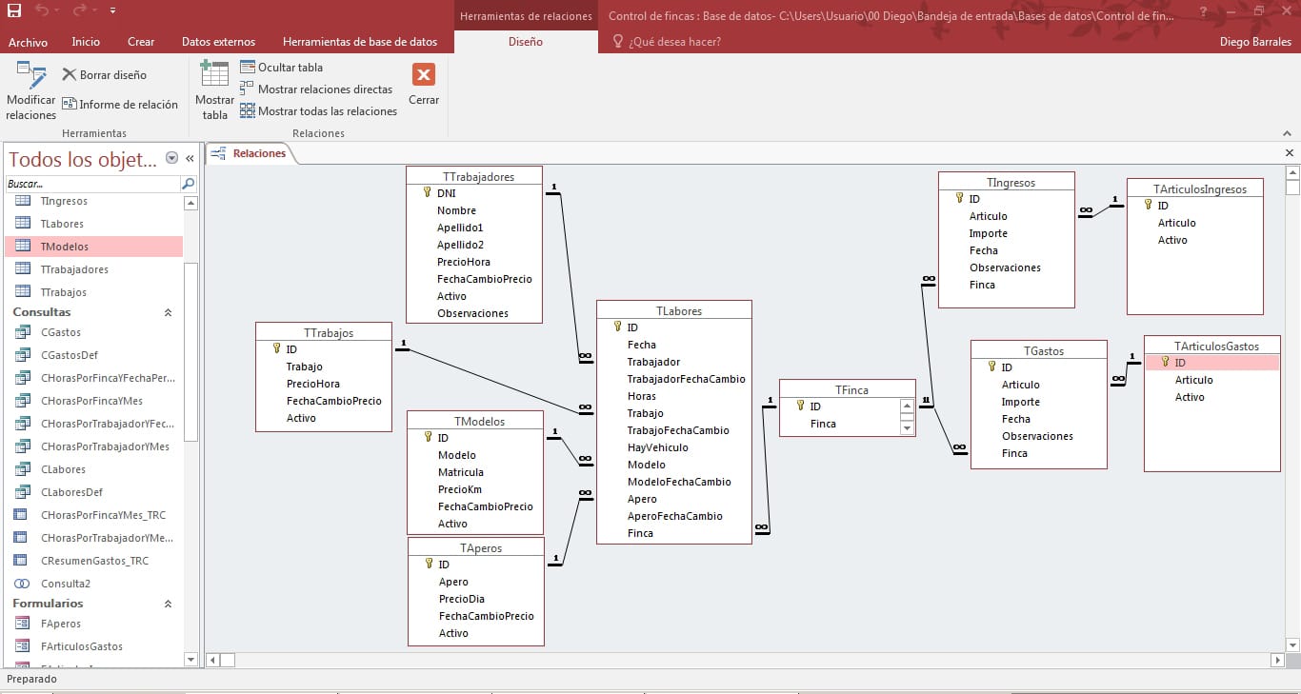Switch to Herramientas de base de datos tab
The image size is (1301, 694).
pyautogui.click(x=360, y=42)
